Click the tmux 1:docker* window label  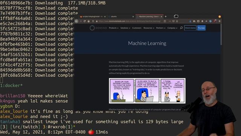(x=11, y=85)
